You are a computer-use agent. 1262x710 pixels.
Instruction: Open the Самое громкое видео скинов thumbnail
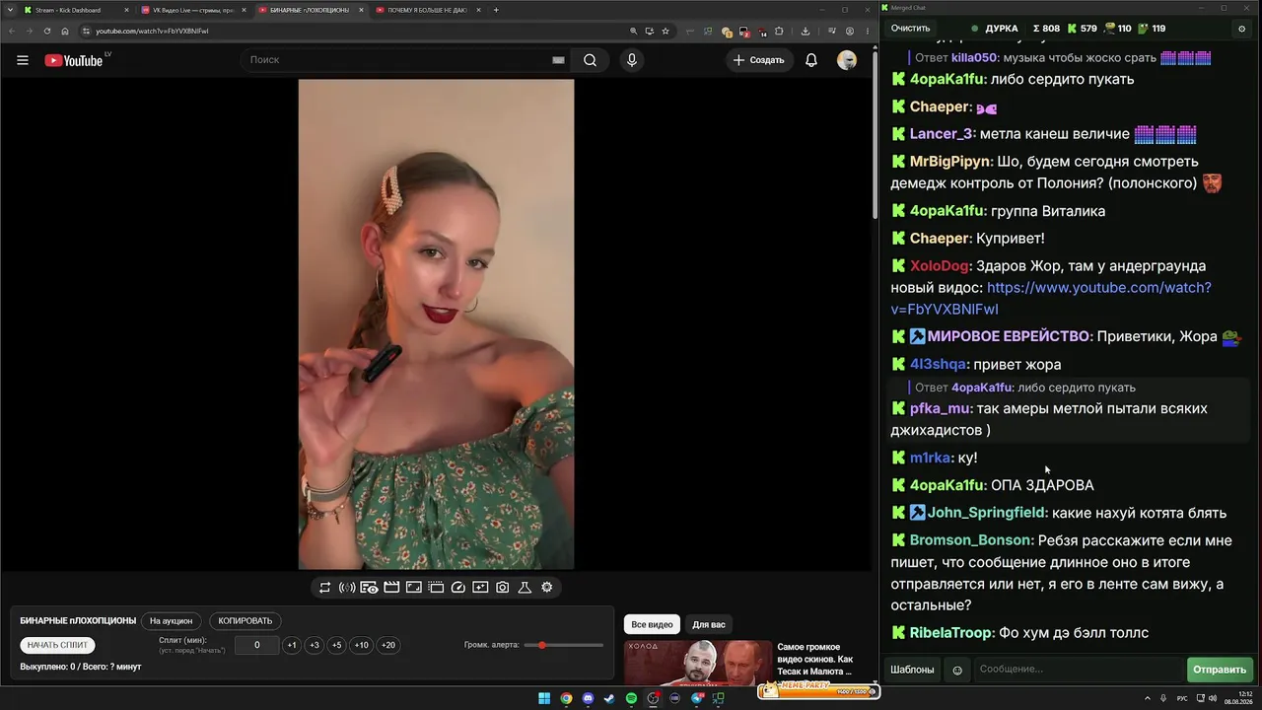[696, 663]
